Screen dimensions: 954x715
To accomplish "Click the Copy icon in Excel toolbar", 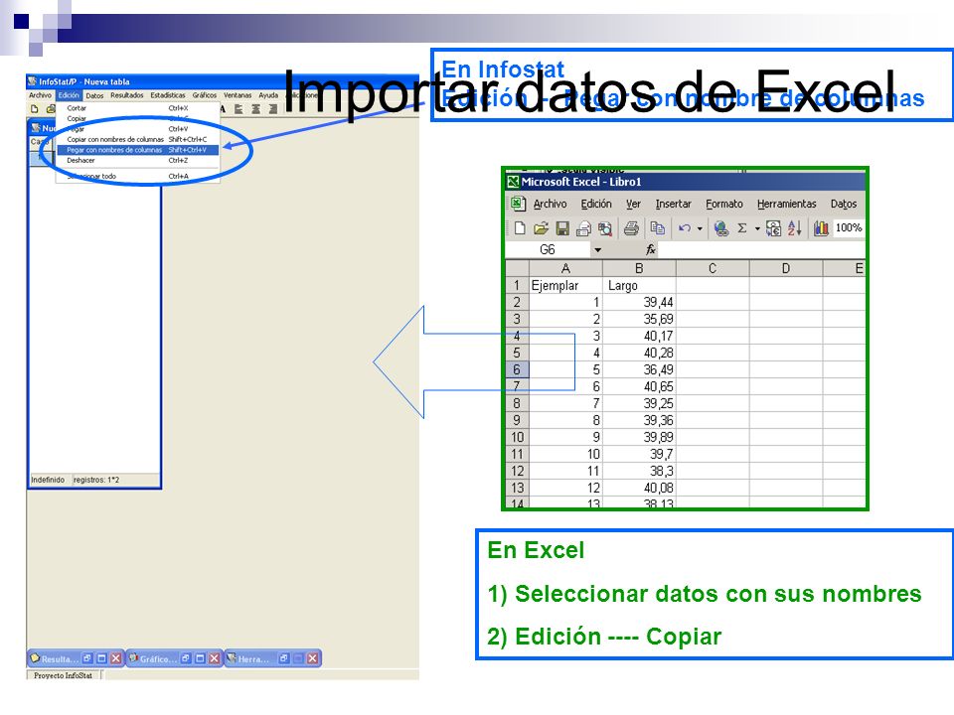I will (658, 228).
